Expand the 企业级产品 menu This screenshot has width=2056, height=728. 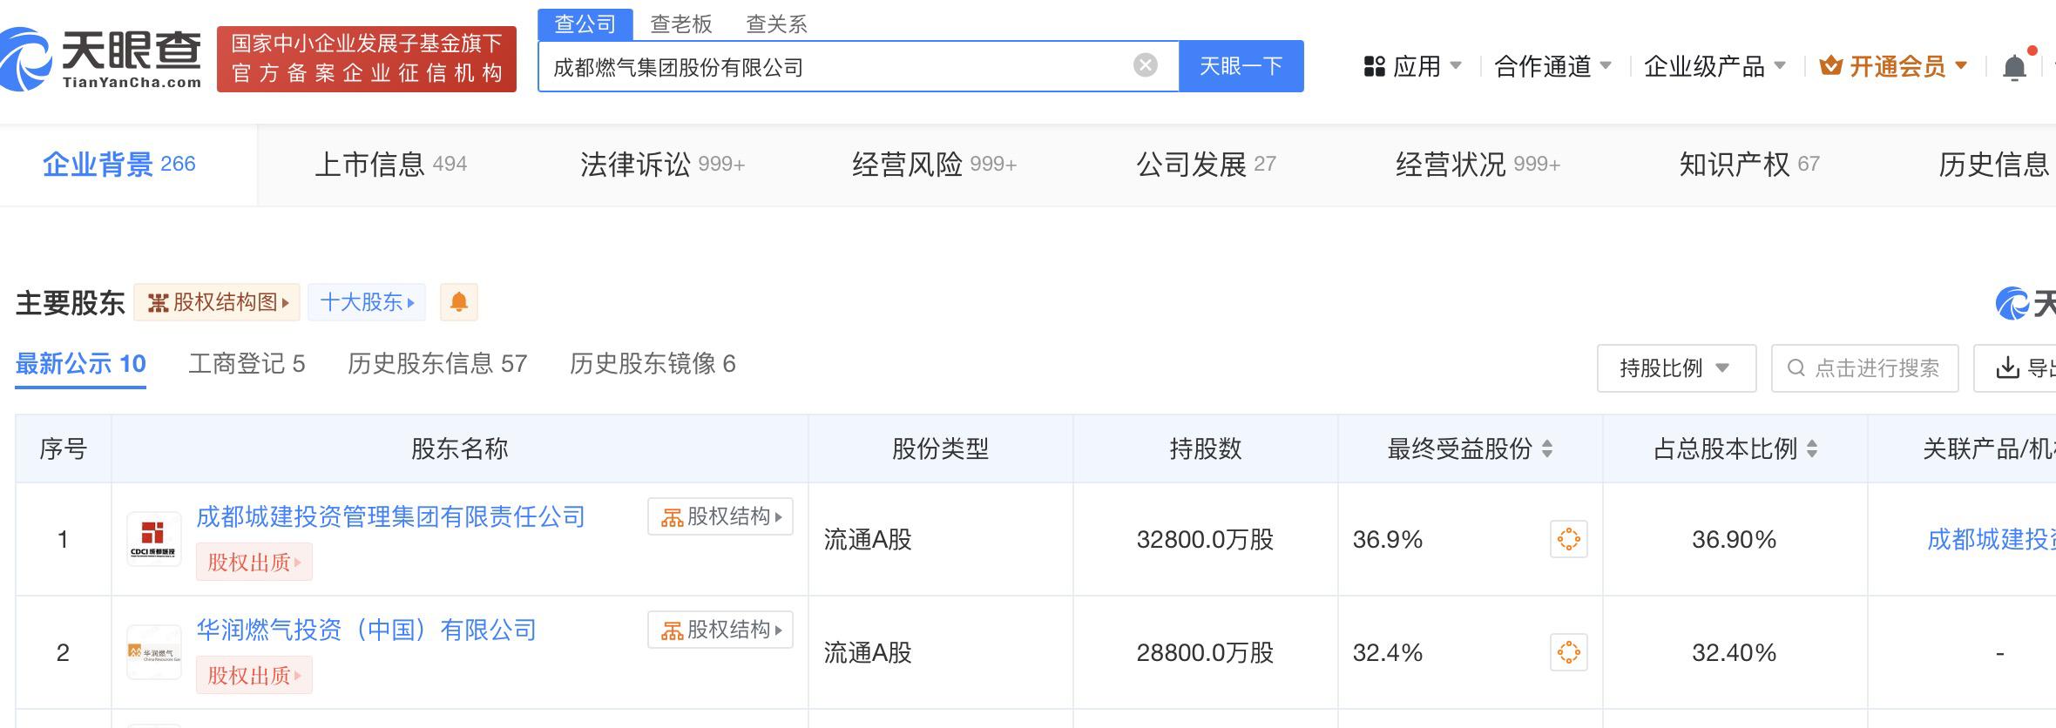[x=1714, y=66]
